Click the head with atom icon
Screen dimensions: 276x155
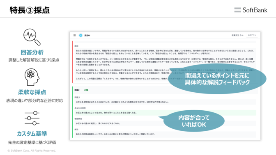pyautogui.click(x=32, y=77)
